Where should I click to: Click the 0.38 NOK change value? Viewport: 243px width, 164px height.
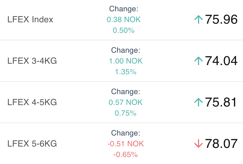click(124, 20)
